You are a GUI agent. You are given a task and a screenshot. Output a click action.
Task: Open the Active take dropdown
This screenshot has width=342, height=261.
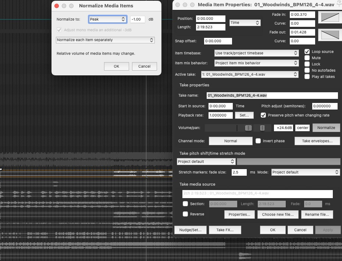point(250,74)
